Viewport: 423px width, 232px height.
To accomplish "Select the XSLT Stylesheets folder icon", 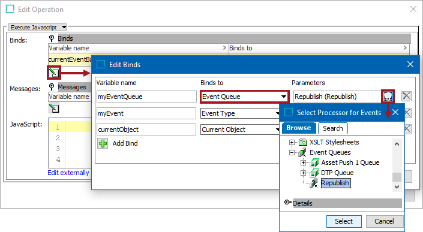I will point(303,142).
